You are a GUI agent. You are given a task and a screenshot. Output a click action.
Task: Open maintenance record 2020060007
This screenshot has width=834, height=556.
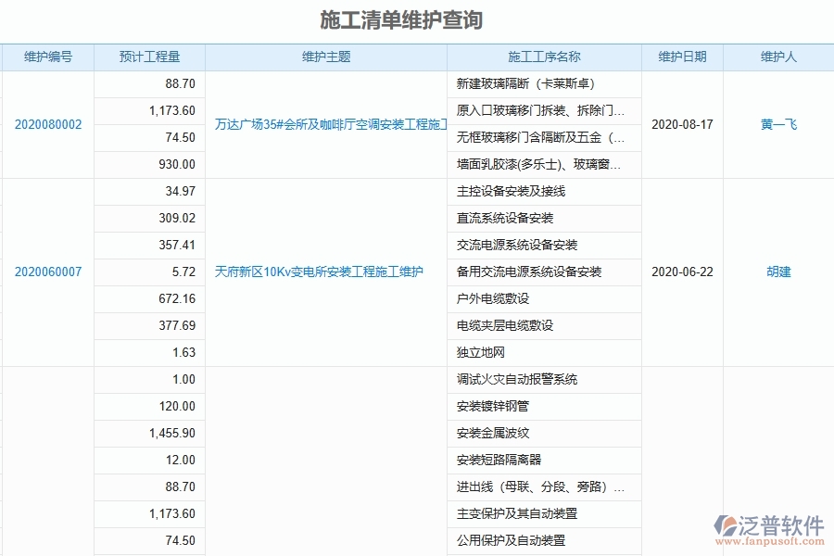click(x=47, y=272)
